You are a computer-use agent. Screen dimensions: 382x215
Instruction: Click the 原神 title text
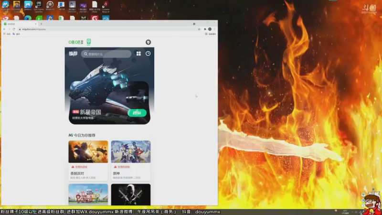tap(117, 173)
